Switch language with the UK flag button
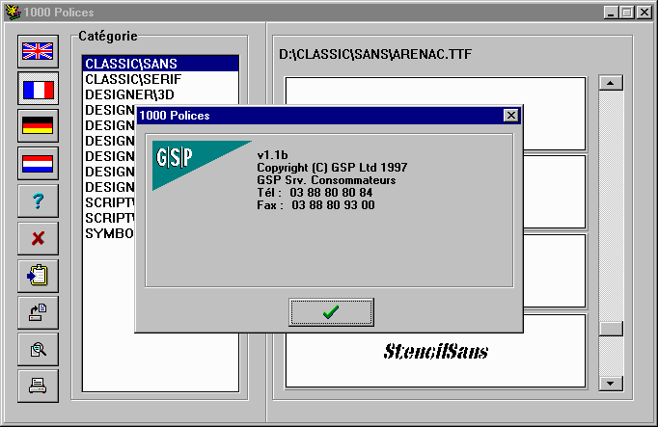The width and height of the screenshot is (658, 427). click(38, 53)
